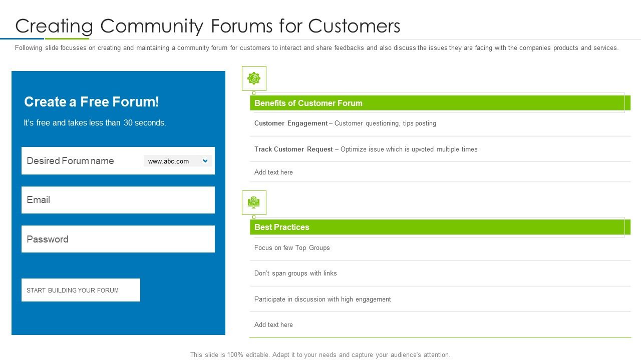The width and height of the screenshot is (641, 360).
Task: Click the It's free and takes less text
Action: pos(95,122)
